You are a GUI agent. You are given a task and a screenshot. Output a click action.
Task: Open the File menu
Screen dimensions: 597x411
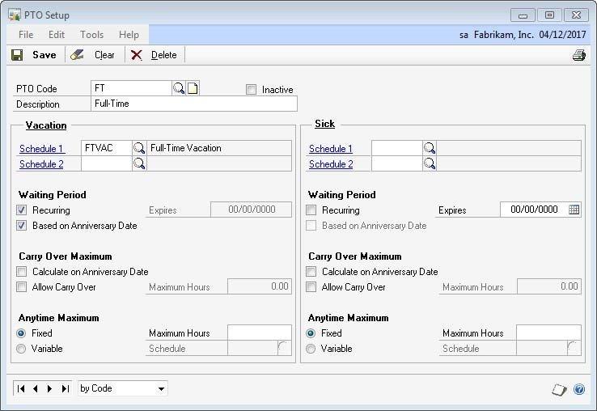(26, 35)
